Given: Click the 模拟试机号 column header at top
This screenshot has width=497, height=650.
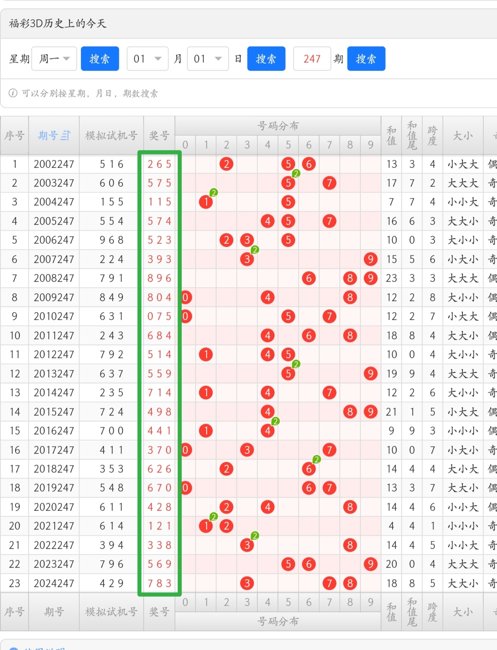Looking at the screenshot, I should pyautogui.click(x=111, y=136).
